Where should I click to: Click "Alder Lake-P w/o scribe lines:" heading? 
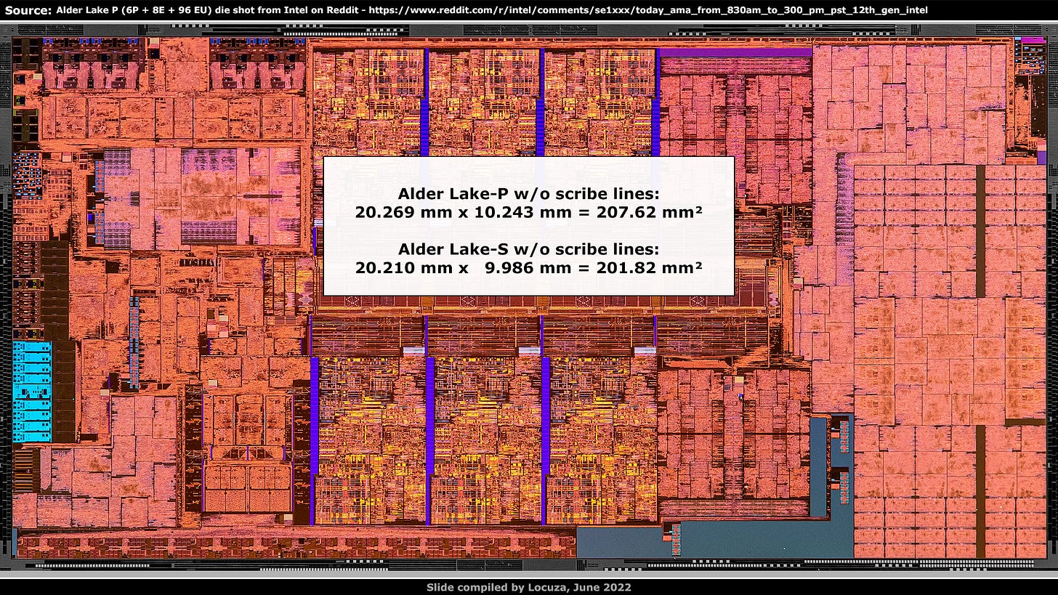(528, 194)
